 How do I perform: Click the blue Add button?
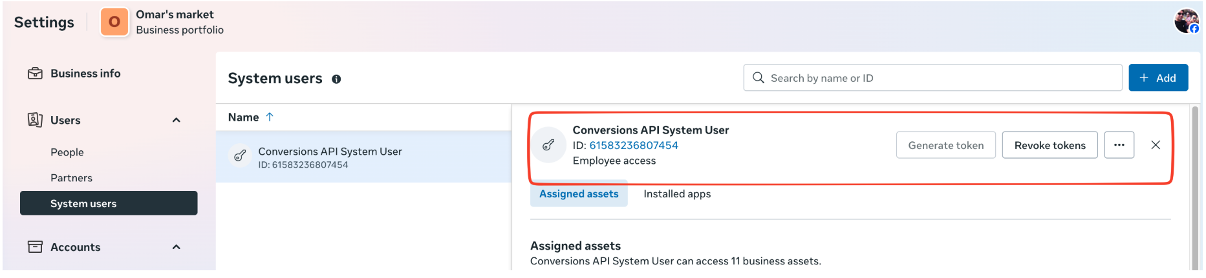(x=1158, y=78)
